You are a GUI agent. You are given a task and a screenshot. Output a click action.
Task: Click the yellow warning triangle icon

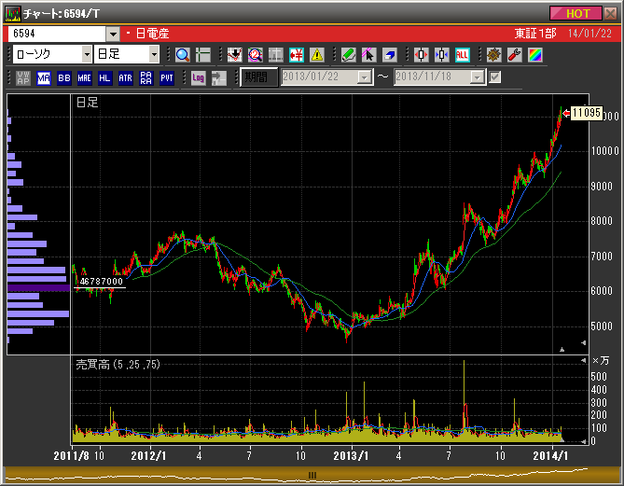[317, 55]
